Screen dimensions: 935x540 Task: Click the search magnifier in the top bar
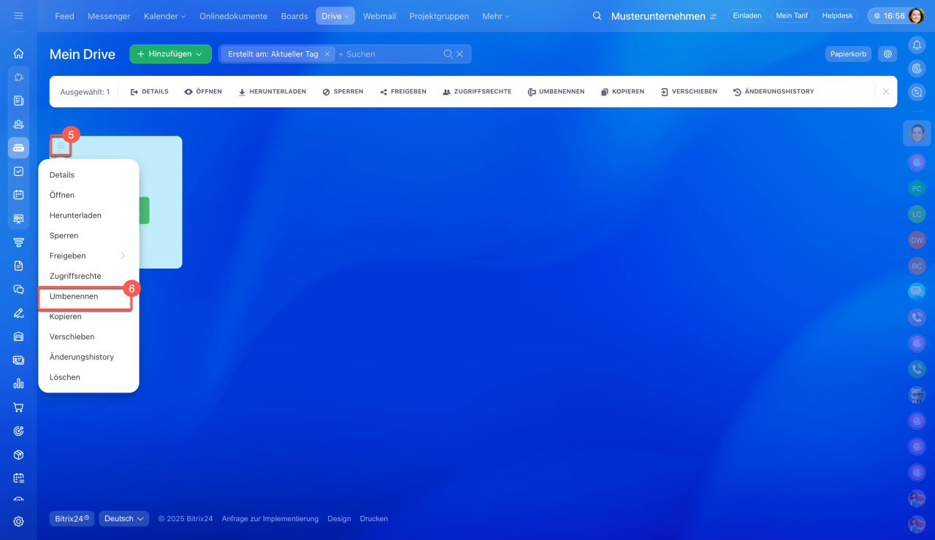(597, 16)
